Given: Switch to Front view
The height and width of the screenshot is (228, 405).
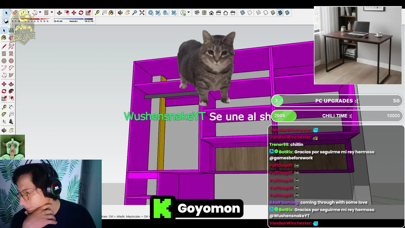Looking at the screenshot, I should tap(211, 13).
